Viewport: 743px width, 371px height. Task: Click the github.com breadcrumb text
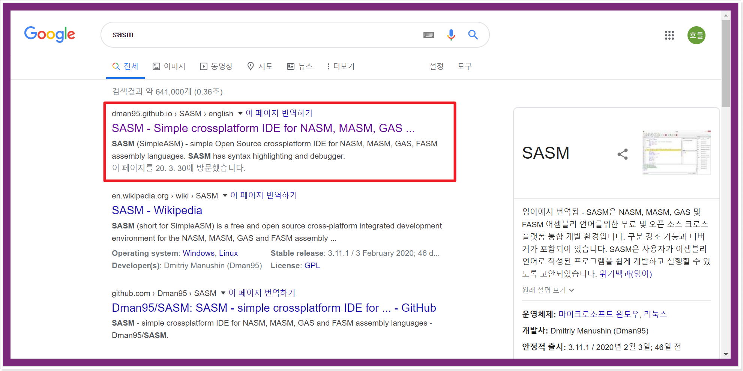(164, 293)
